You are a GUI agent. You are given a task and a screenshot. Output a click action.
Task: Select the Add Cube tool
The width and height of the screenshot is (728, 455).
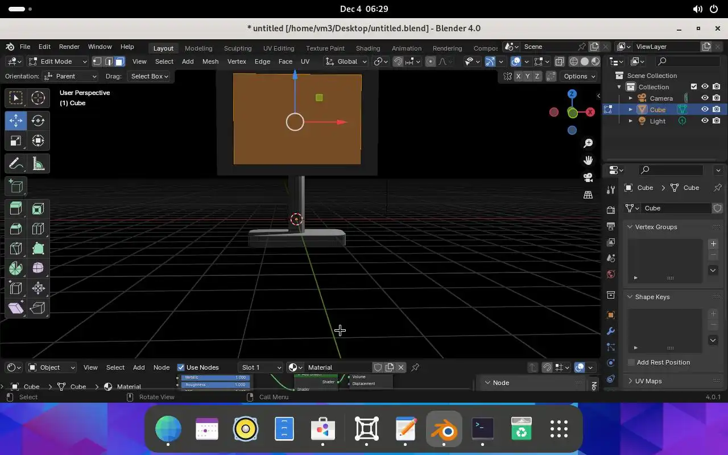(16, 186)
